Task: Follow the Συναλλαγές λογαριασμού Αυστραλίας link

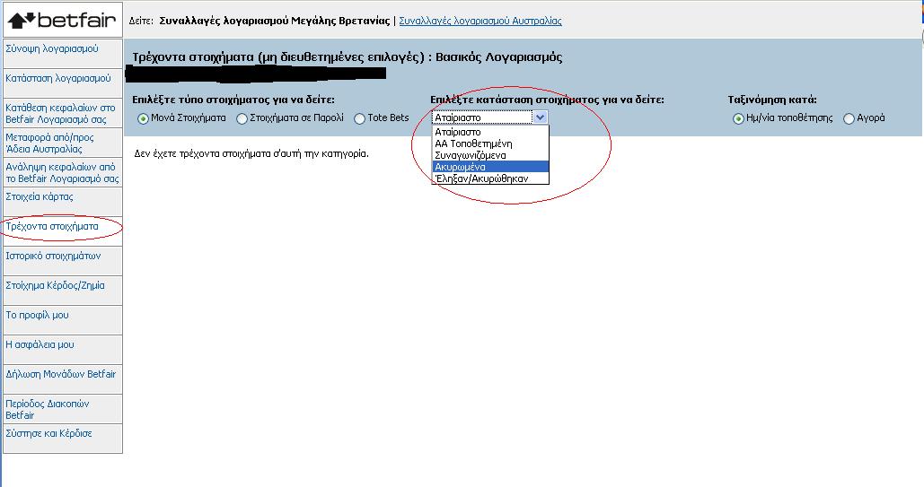Action: [x=480, y=21]
